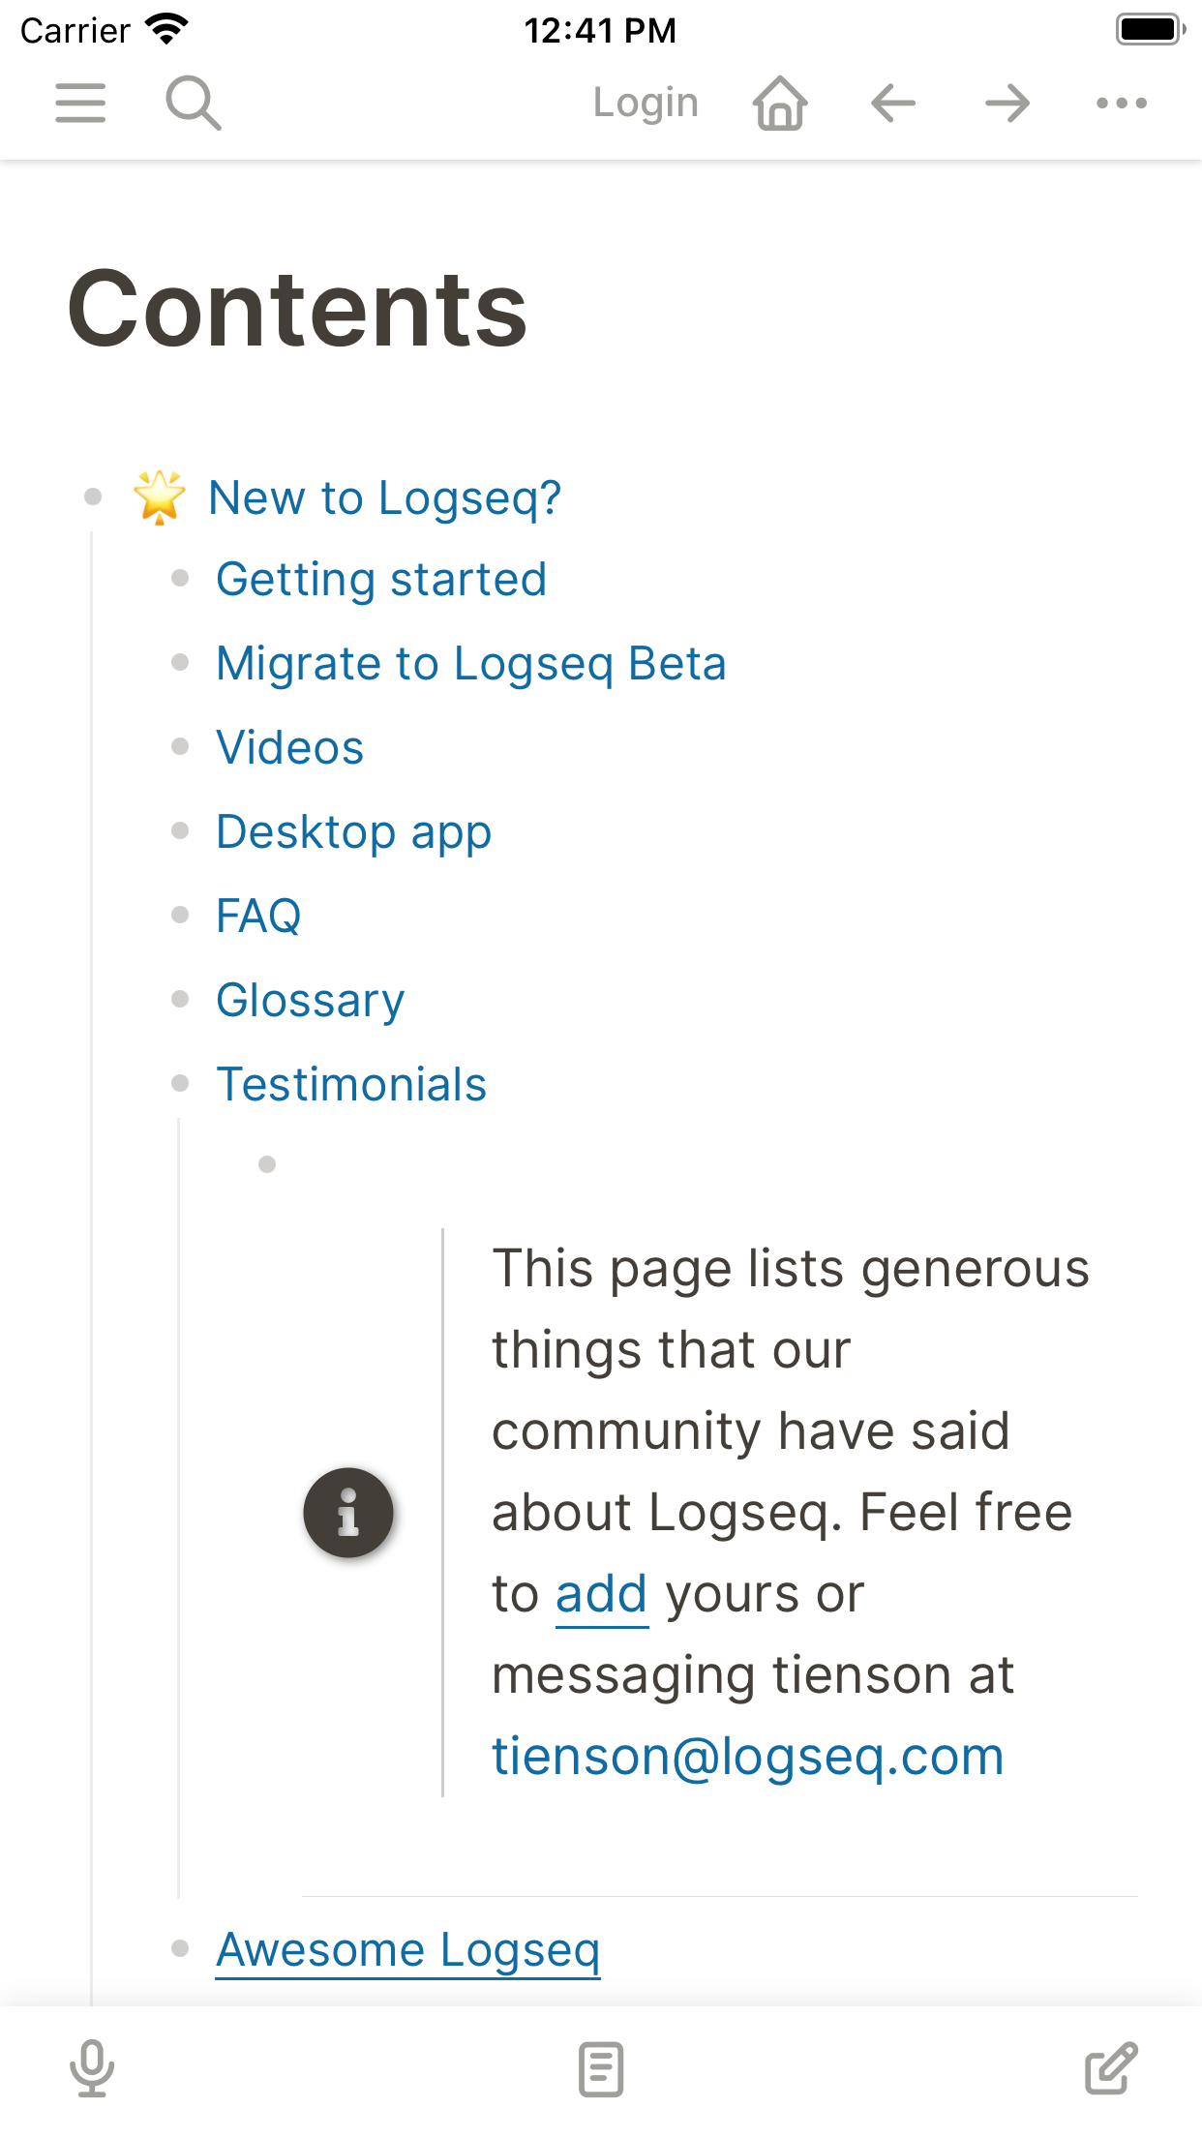Open search with magnifier icon
Image resolution: width=1202 pixels, height=2137 pixels.
(x=194, y=103)
